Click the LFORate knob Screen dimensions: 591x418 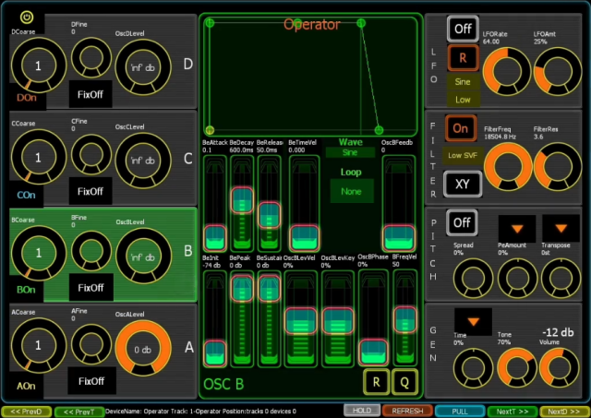(507, 71)
